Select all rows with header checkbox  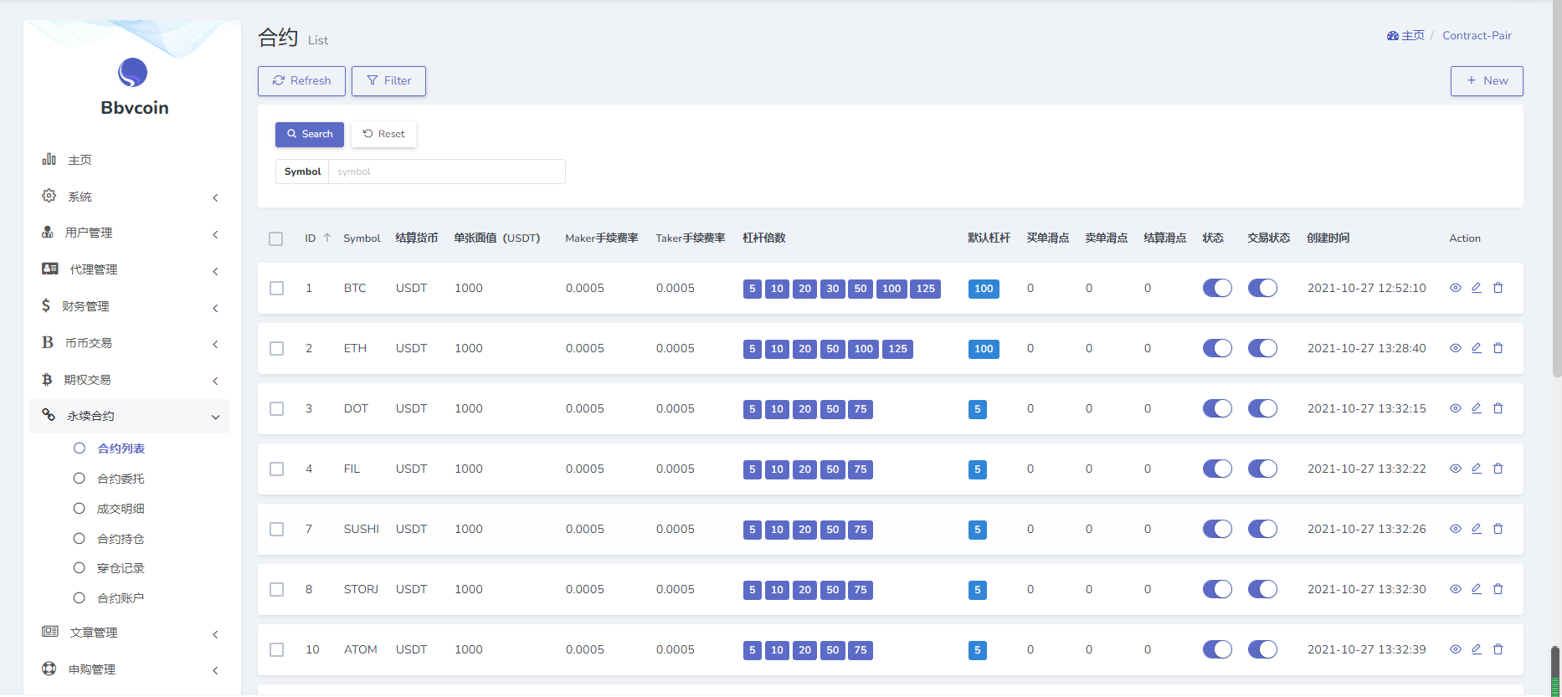(276, 239)
